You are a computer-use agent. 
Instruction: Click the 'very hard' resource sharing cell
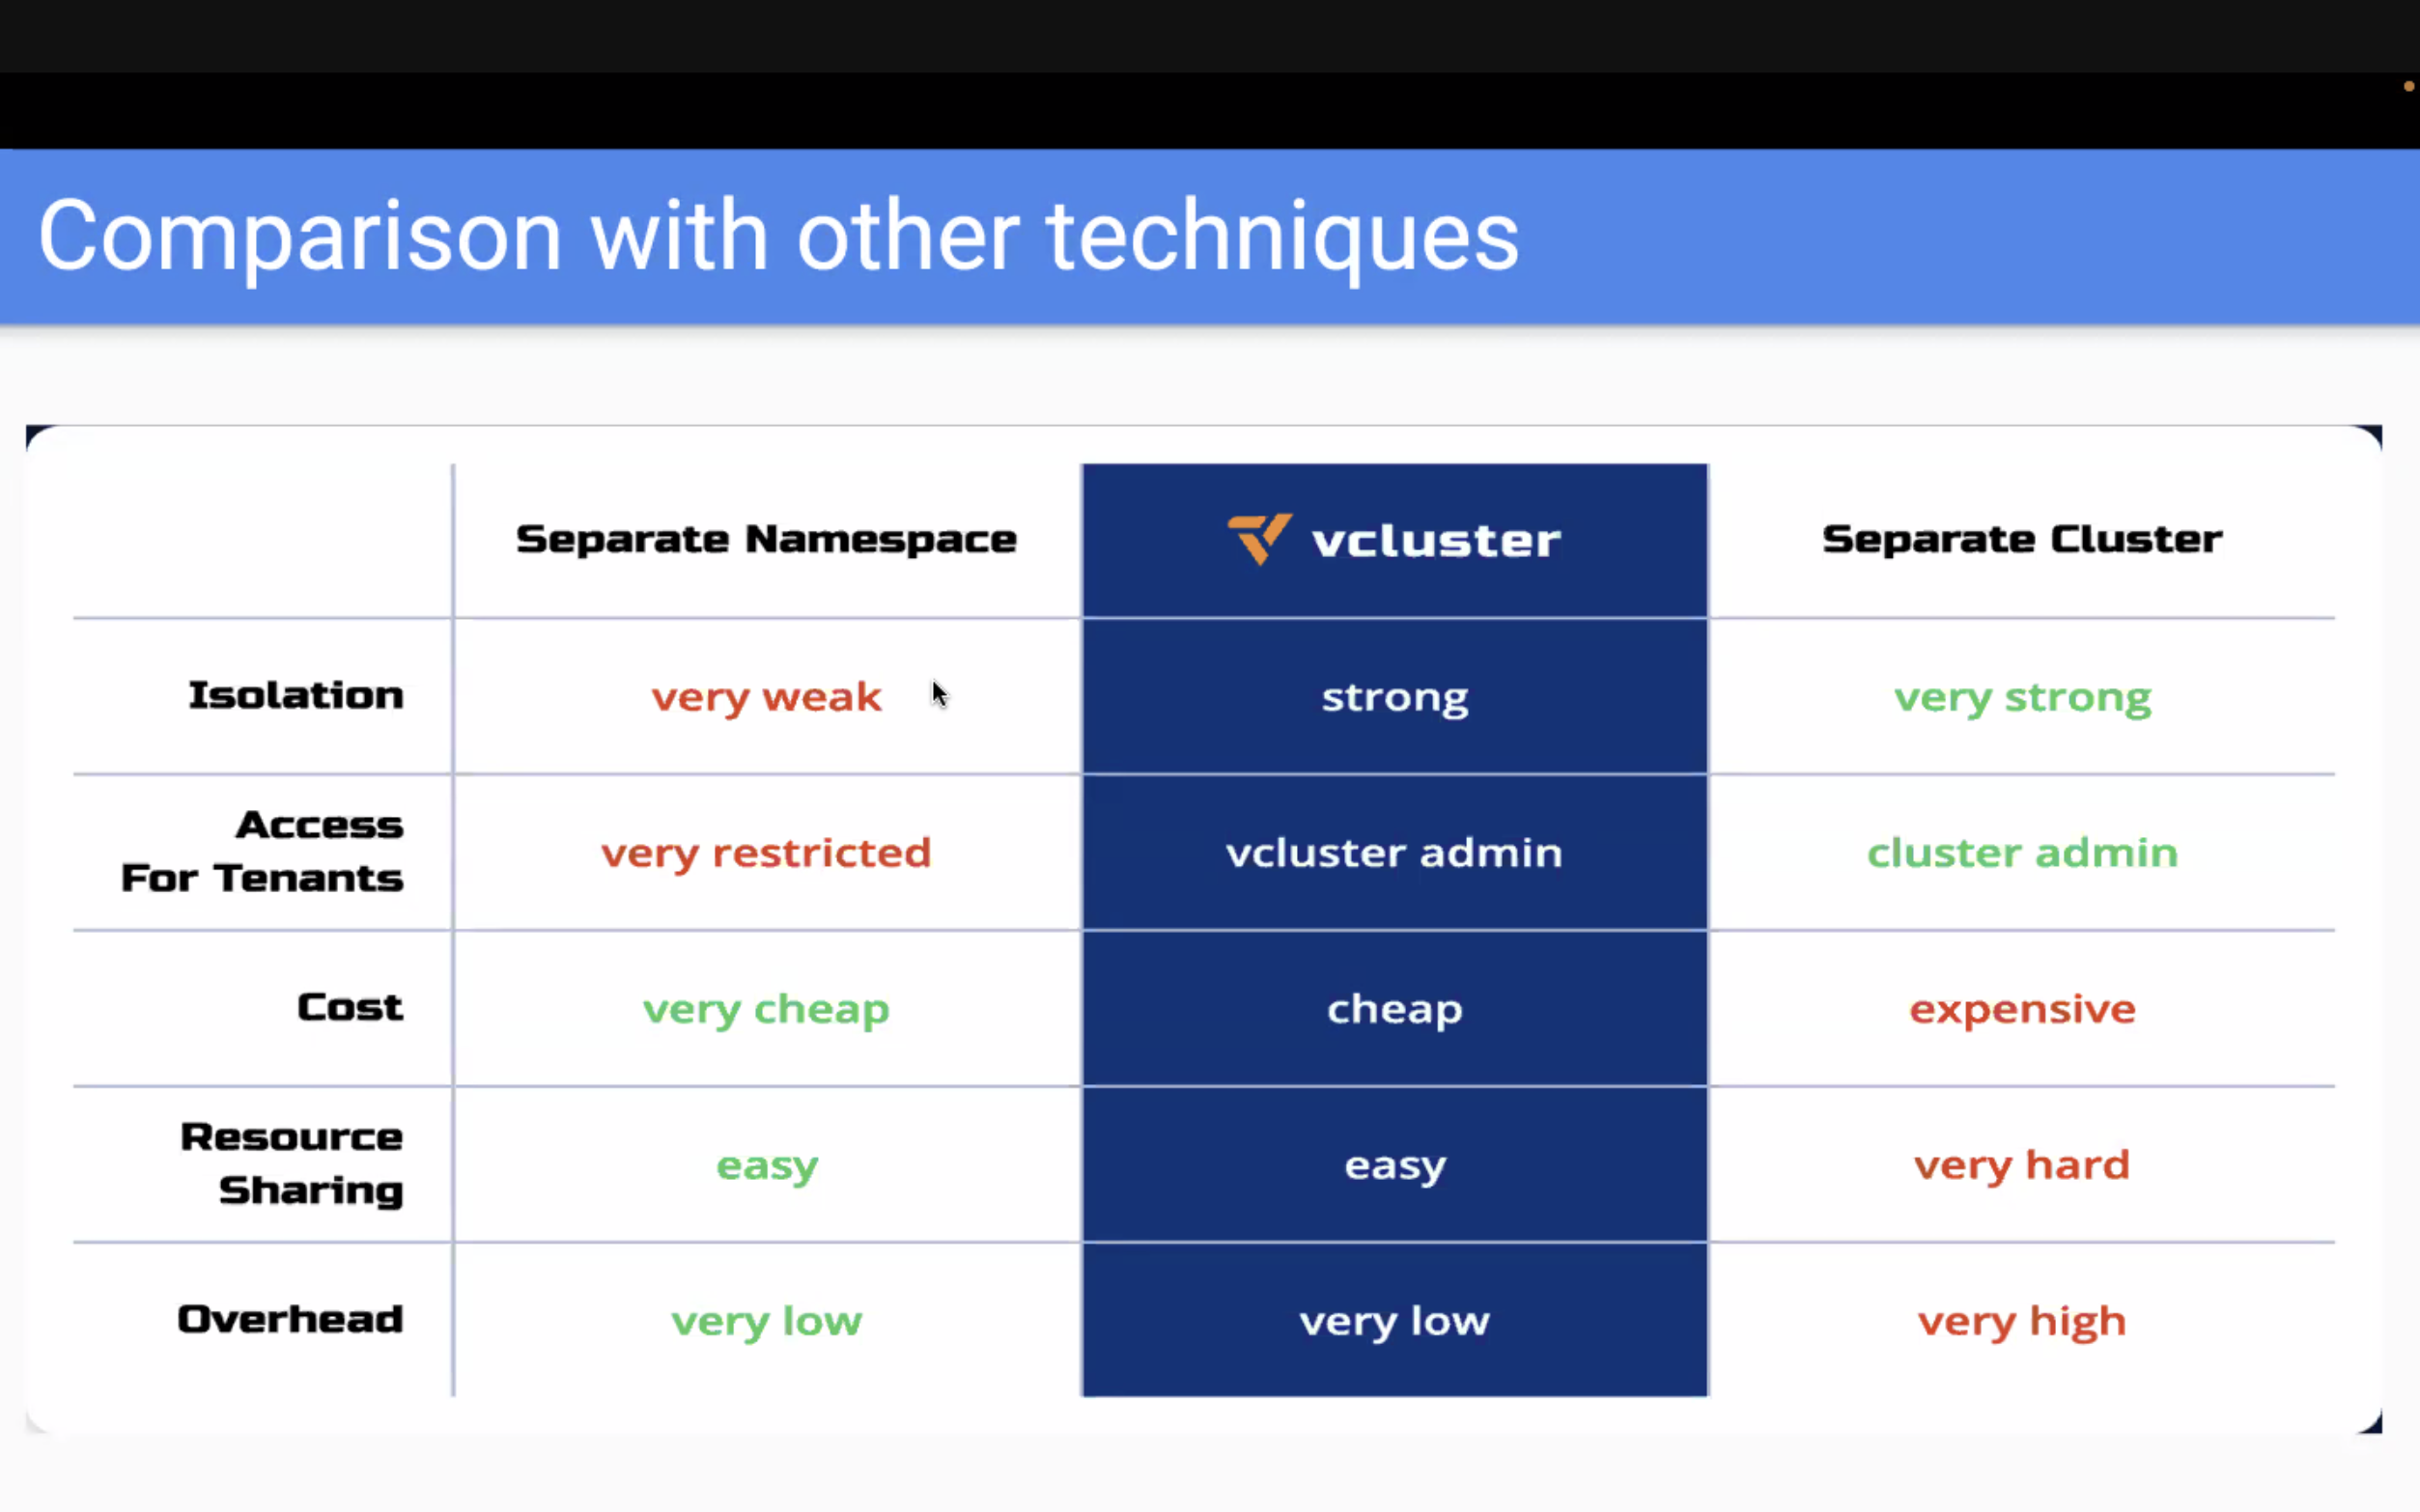coord(2022,1165)
